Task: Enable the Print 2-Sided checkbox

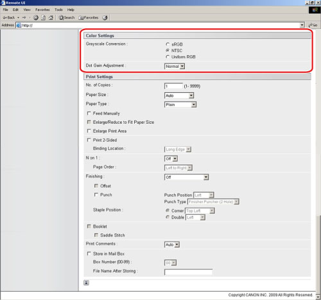Action: click(89, 140)
